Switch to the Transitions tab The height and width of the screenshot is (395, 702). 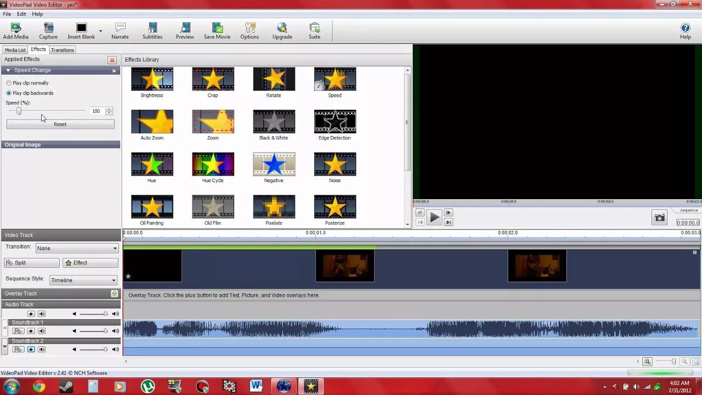pyautogui.click(x=63, y=50)
